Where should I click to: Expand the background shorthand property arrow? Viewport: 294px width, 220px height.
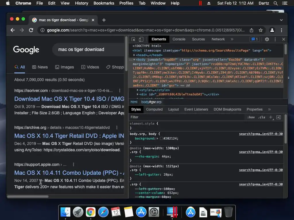click(x=158, y=139)
